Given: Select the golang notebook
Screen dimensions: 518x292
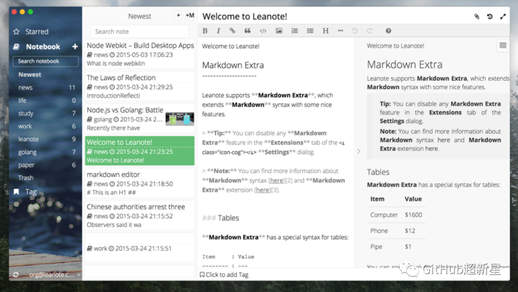Looking at the screenshot, I should [x=46, y=152].
